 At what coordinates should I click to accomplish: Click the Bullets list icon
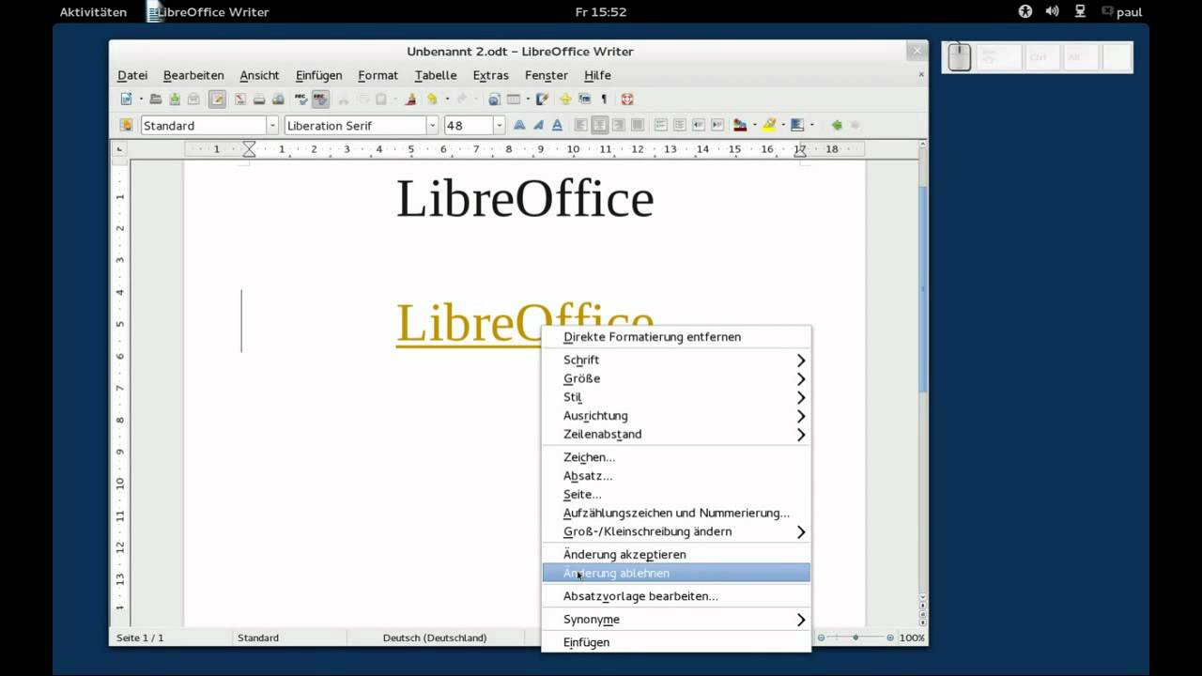point(680,125)
